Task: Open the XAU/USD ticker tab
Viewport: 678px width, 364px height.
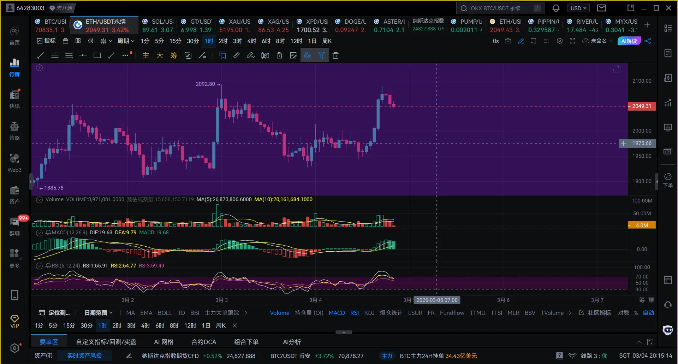Action: [x=235, y=26]
